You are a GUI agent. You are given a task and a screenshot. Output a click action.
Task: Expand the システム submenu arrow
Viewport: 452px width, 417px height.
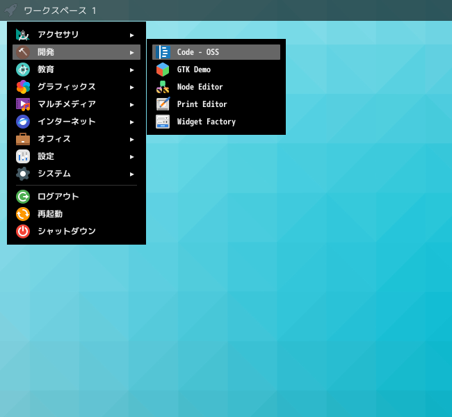pyautogui.click(x=132, y=174)
